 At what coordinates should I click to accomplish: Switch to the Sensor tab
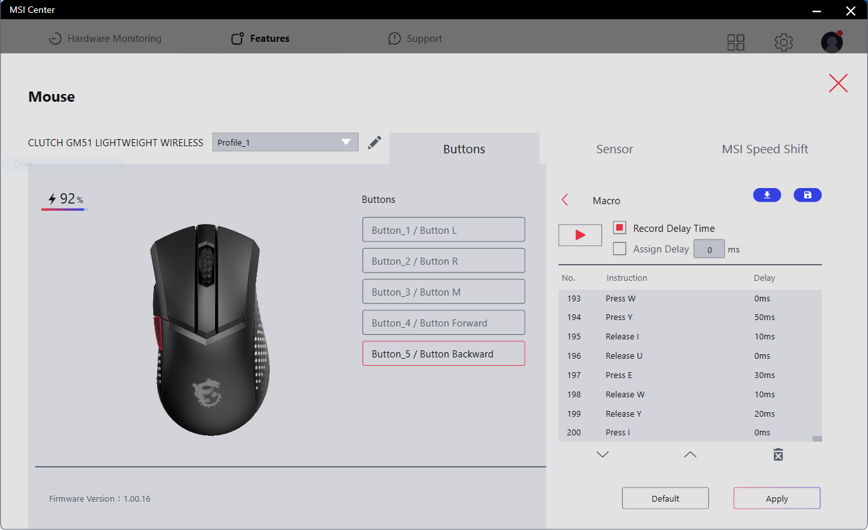[614, 149]
